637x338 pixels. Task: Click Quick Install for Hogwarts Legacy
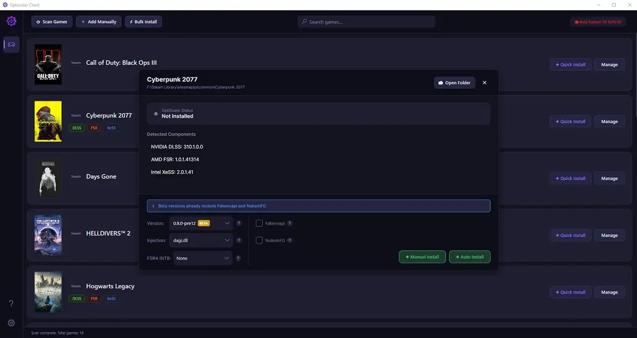[570, 292]
